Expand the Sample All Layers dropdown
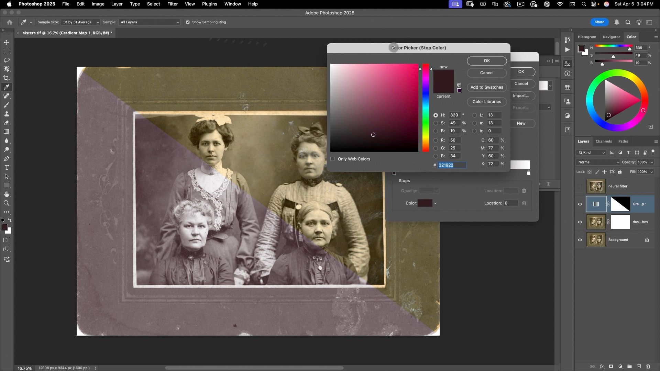 click(x=149, y=22)
